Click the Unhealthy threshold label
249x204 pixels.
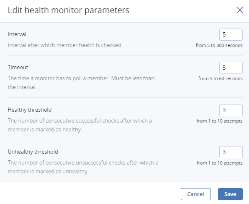pos(33,152)
